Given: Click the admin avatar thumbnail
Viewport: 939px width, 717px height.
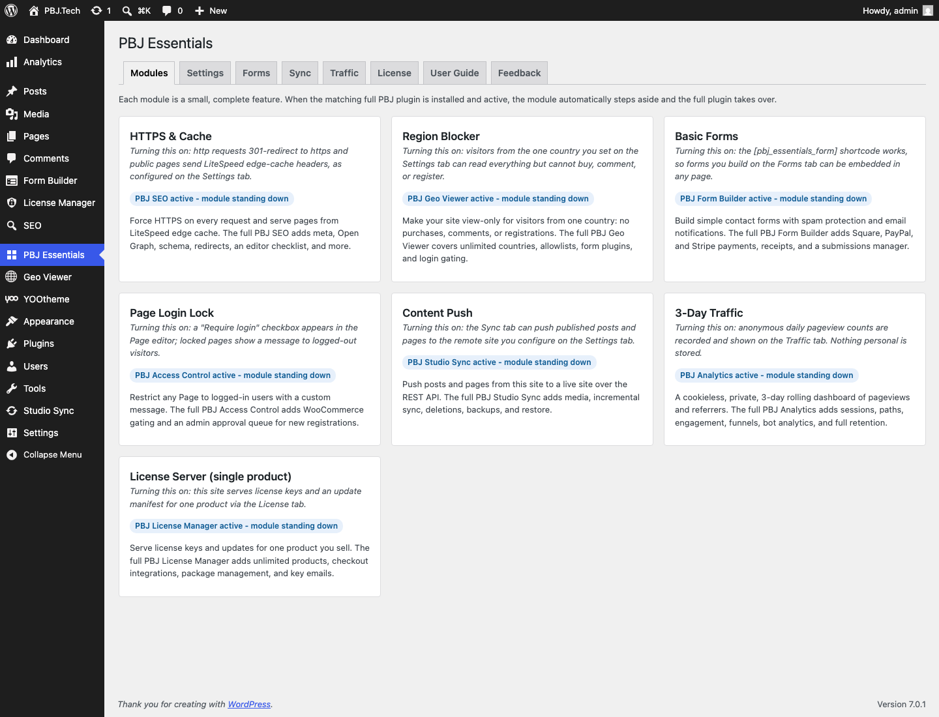Looking at the screenshot, I should (928, 10).
